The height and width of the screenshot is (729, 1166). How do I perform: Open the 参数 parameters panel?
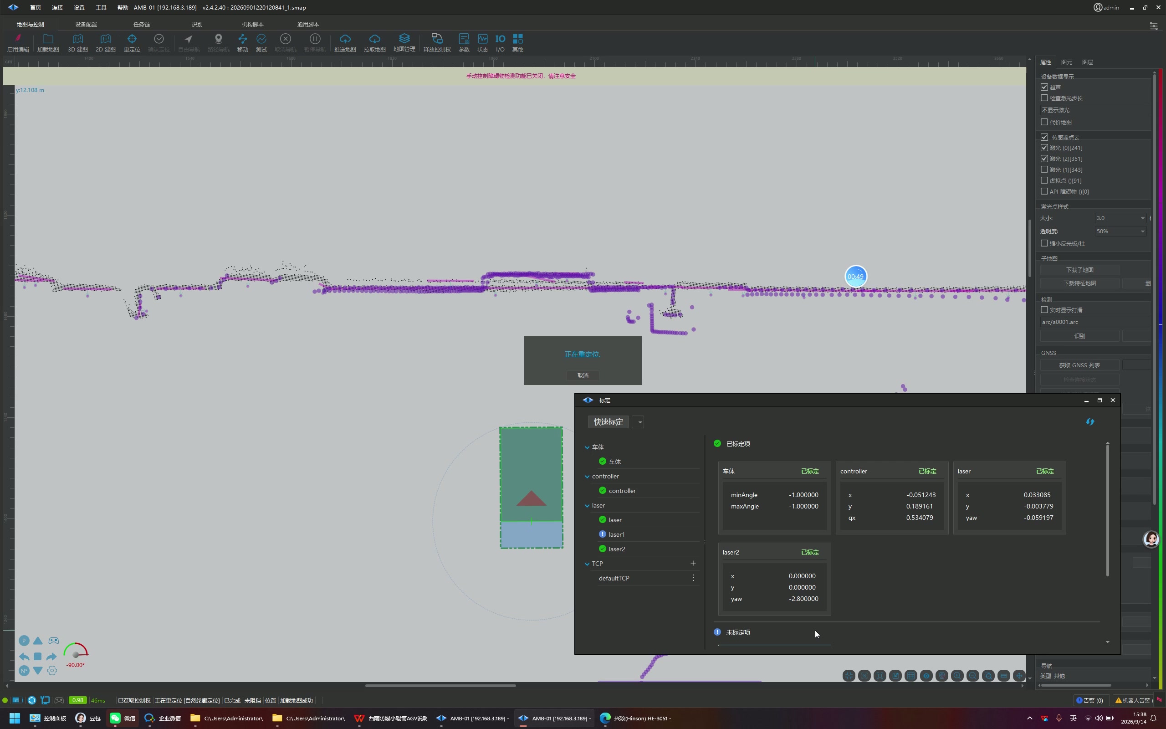pos(464,42)
